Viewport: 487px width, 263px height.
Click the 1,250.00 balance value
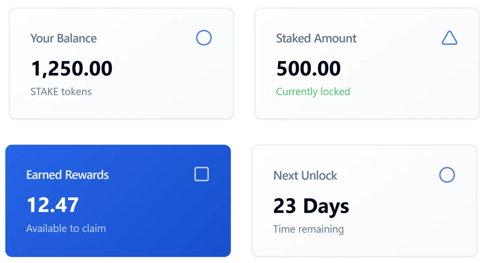(72, 68)
